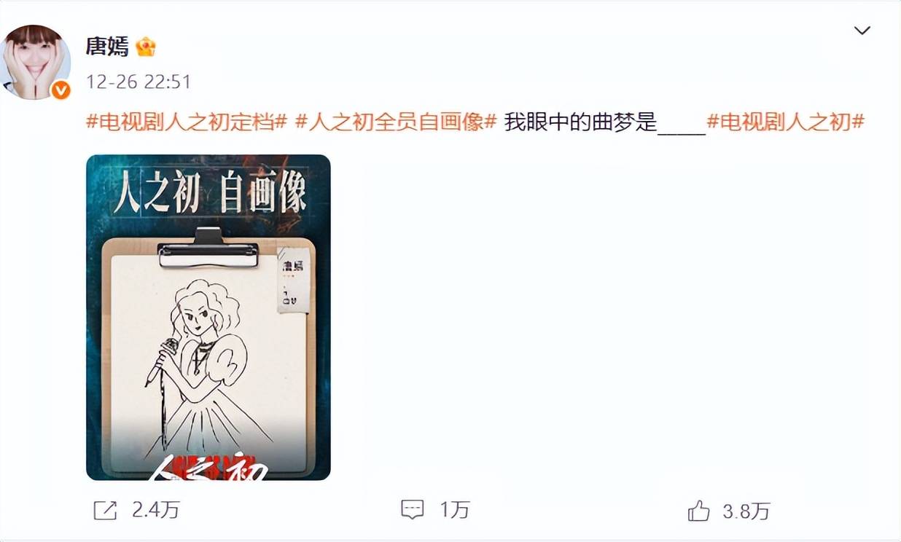Open the post timestamp 12-26 22:51

(139, 82)
